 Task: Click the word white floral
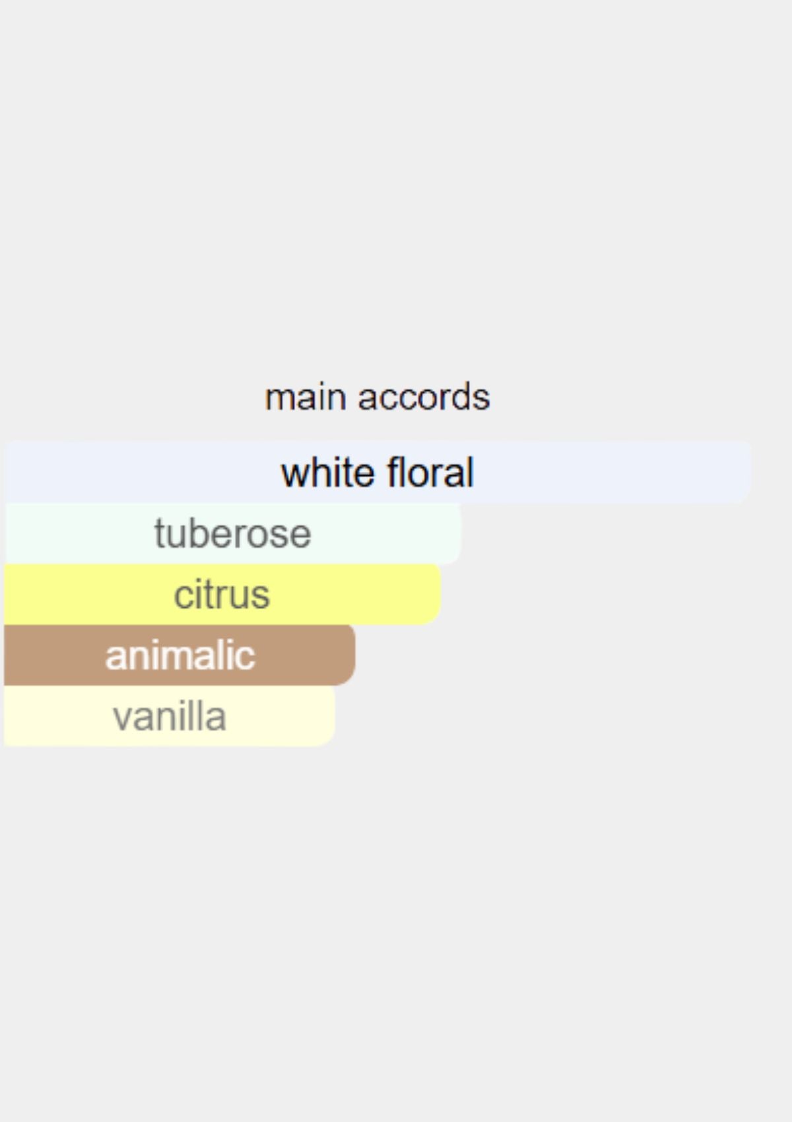pos(378,473)
